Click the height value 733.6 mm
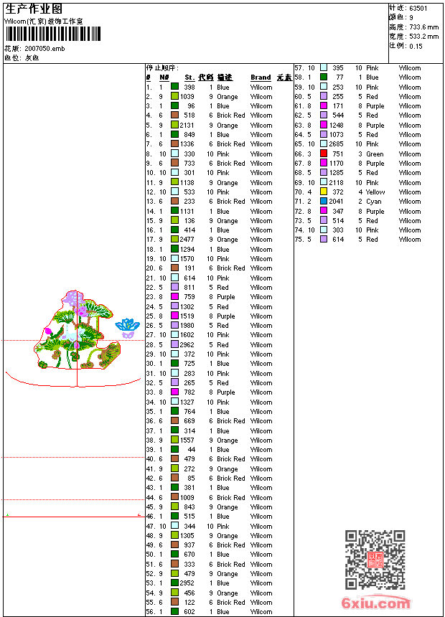 (x=424, y=27)
